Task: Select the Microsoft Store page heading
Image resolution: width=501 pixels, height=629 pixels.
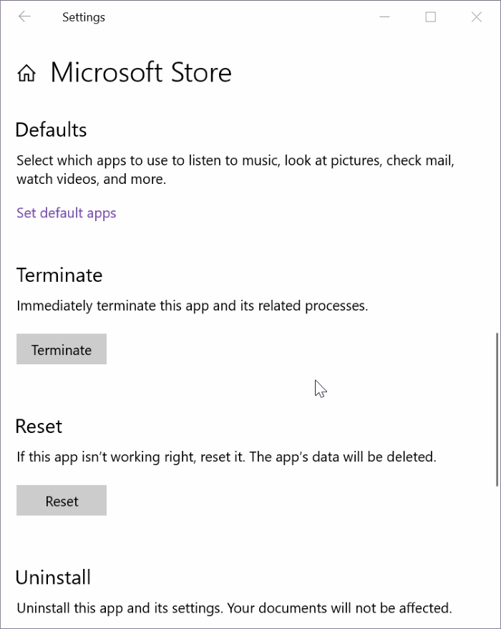Action: click(140, 72)
